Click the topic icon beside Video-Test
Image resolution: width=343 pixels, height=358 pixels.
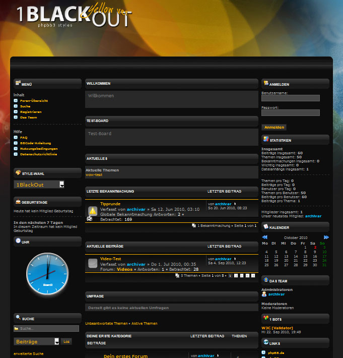point(93,263)
